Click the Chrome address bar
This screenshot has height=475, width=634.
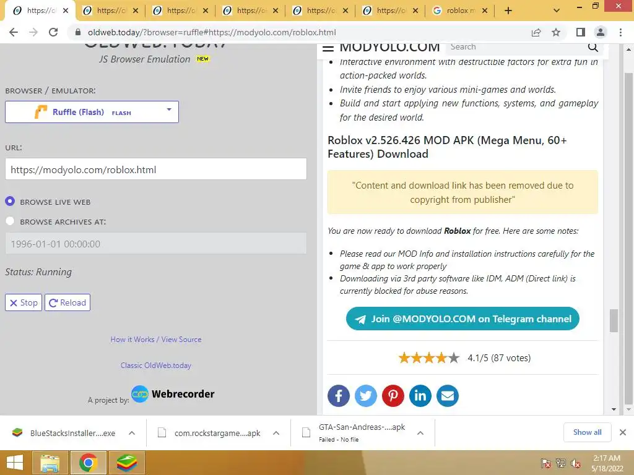click(x=298, y=32)
